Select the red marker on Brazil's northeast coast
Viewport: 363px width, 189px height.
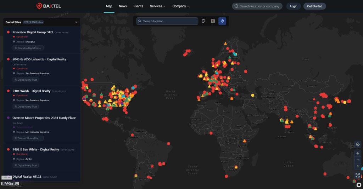168,143
